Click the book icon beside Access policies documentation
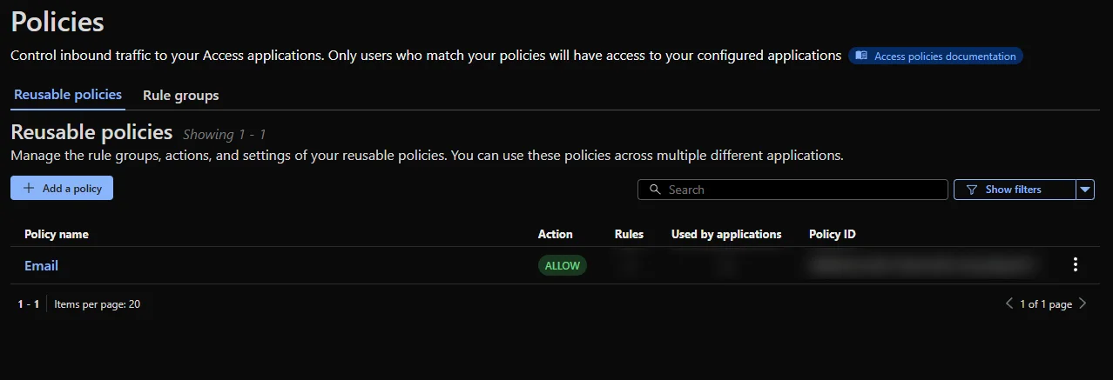The image size is (1113, 380). 861,56
